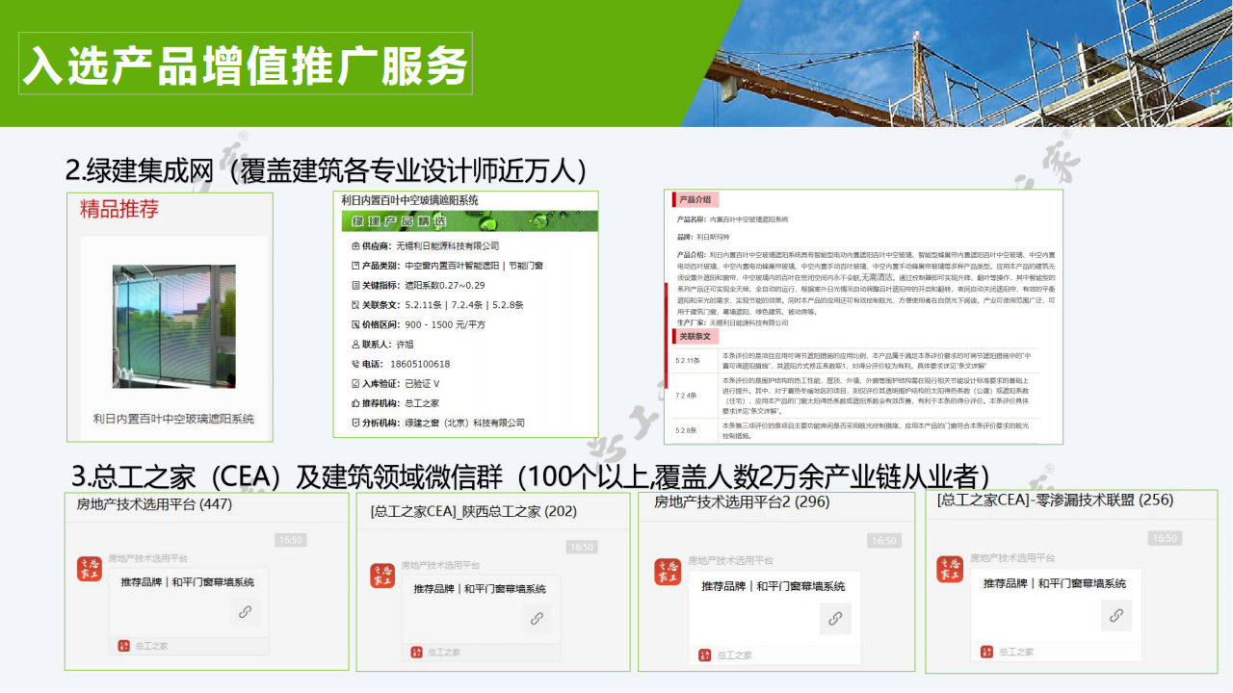1233x693 pixels.
Task: Click the small 总工之家 footer icon in the (447) card
Action: 123,646
